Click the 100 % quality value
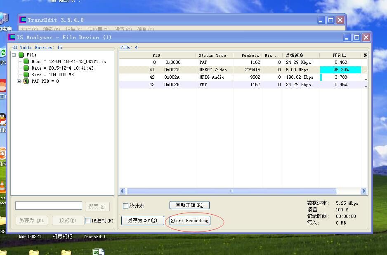 click(x=342, y=210)
